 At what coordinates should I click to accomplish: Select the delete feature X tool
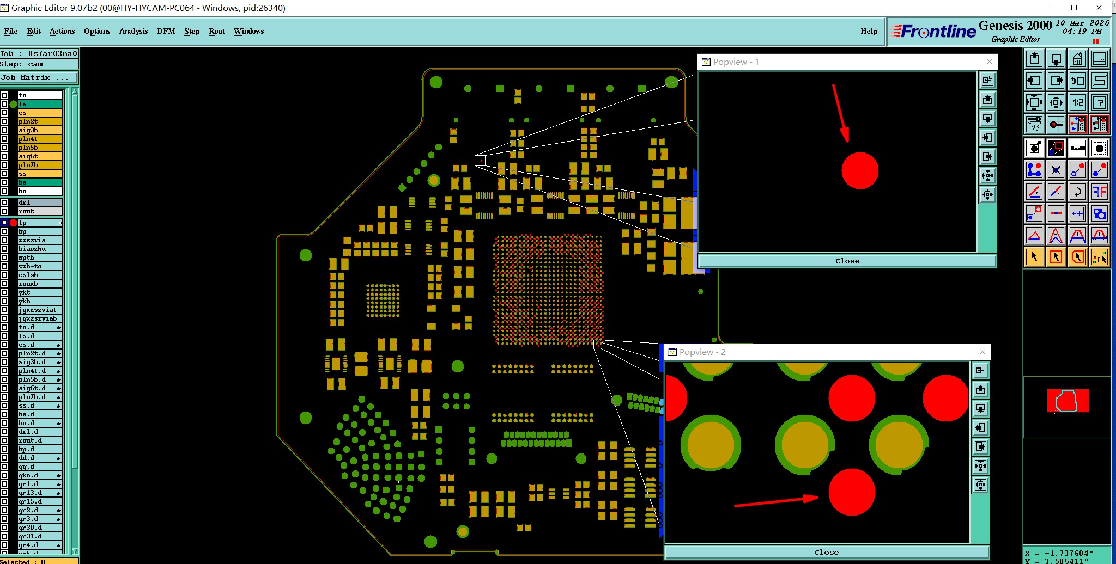pos(1056,170)
